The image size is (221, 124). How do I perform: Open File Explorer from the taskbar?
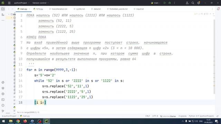coord(11,121)
